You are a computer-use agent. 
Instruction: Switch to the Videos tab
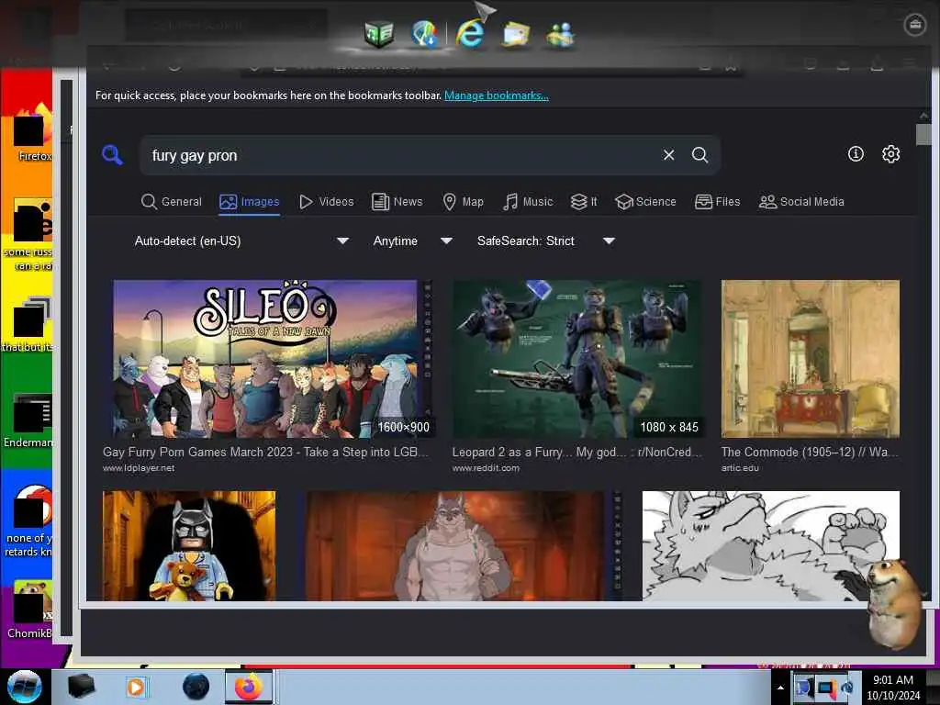[327, 201]
